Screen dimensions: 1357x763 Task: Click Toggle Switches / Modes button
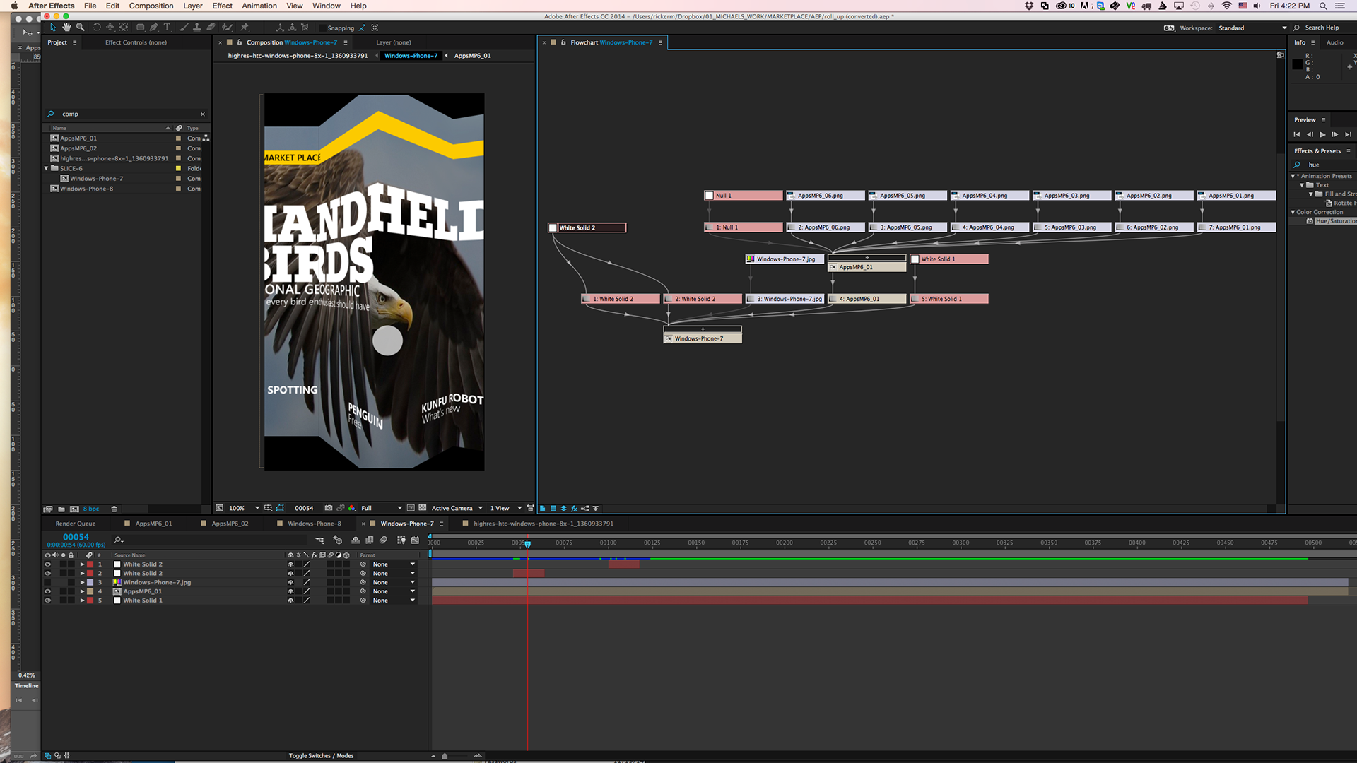tap(321, 755)
